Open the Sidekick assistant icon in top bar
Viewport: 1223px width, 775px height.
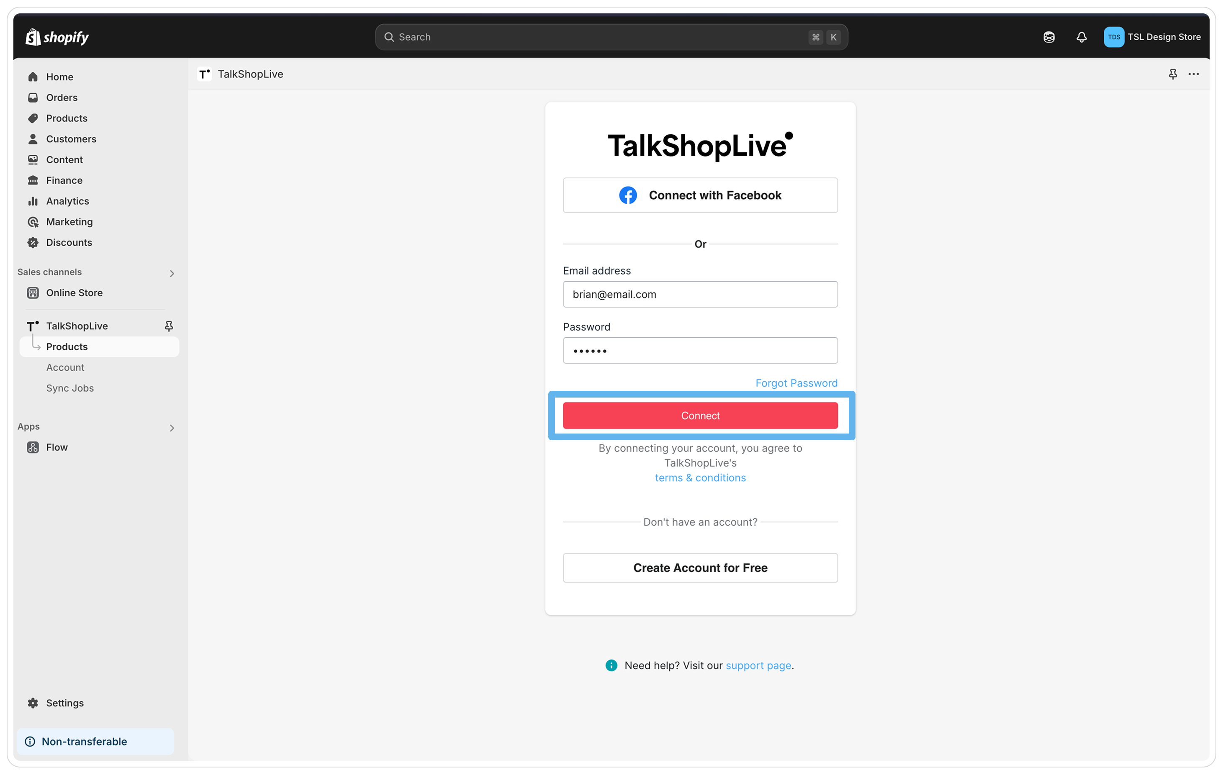tap(1049, 37)
